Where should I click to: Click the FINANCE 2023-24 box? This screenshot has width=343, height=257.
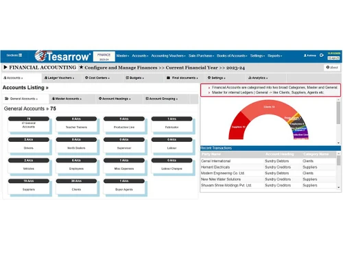[x=104, y=56]
